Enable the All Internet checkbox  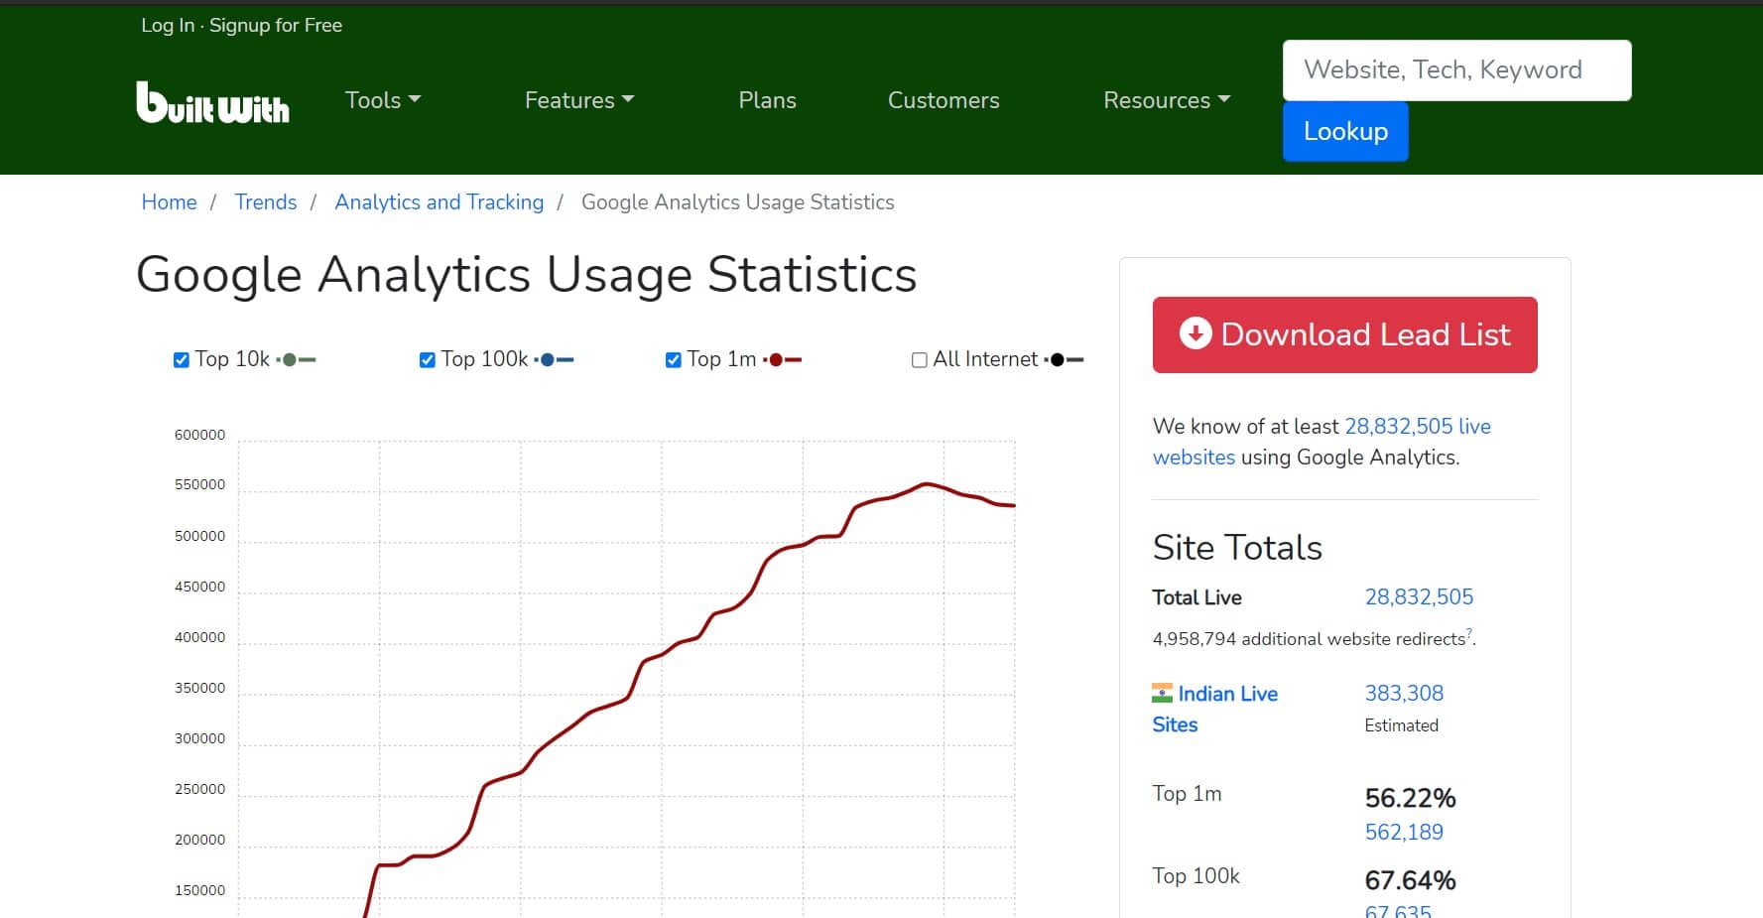tap(919, 360)
